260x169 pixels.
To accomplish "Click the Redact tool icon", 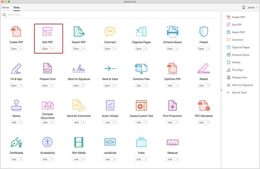I will 204,68.
